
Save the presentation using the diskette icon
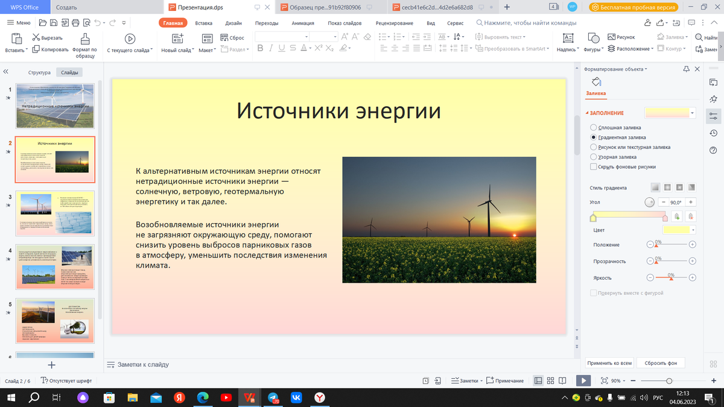pos(54,22)
